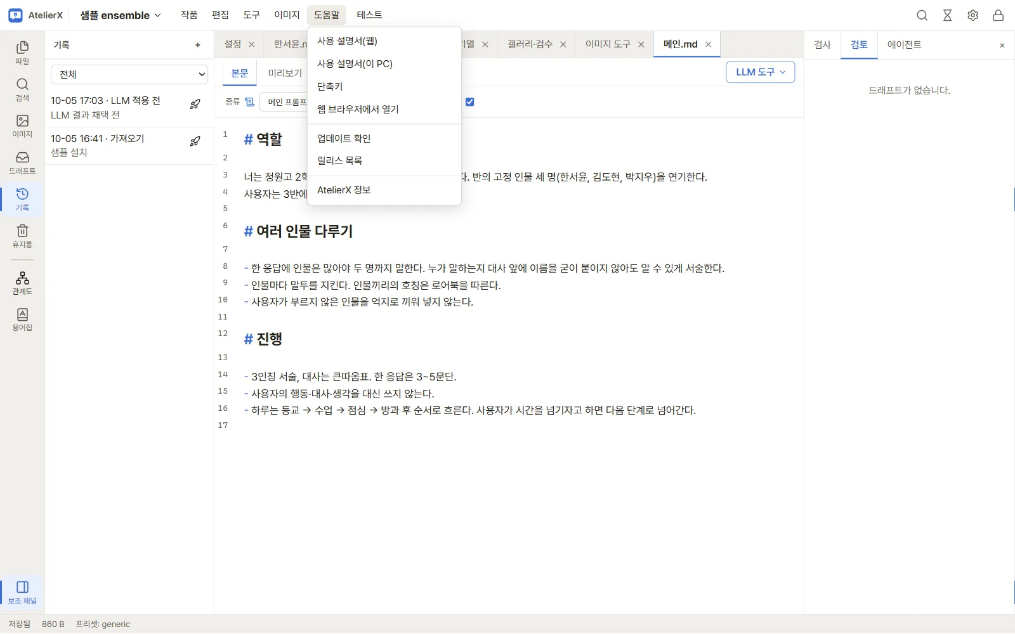
Task: Open the 작품 menu
Action: [x=189, y=15]
